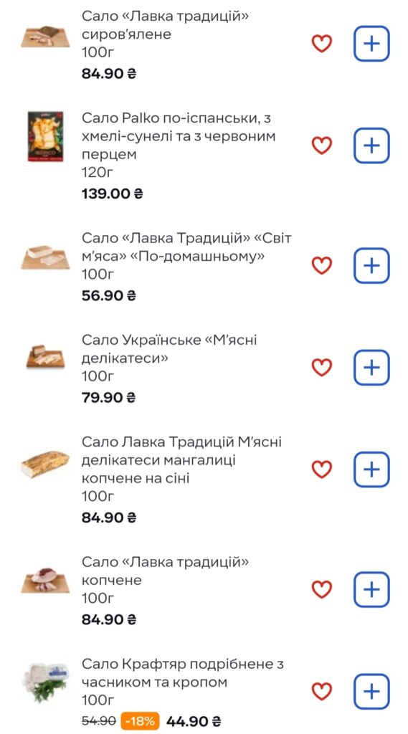Favorite Сало «Лавка традицій» копчене

pyautogui.click(x=322, y=590)
